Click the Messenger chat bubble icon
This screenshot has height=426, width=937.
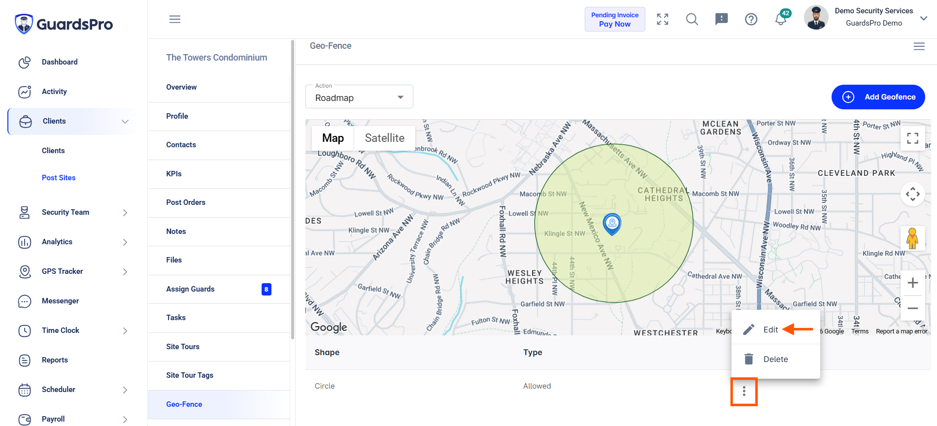click(x=25, y=301)
